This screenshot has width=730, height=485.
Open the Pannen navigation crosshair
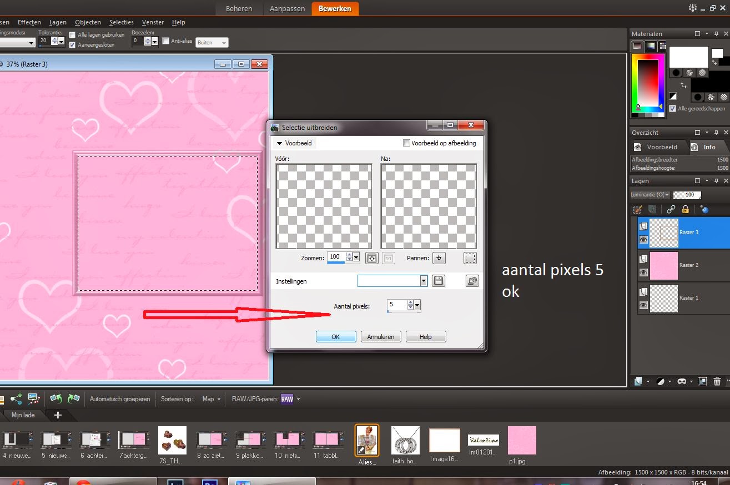tap(439, 257)
